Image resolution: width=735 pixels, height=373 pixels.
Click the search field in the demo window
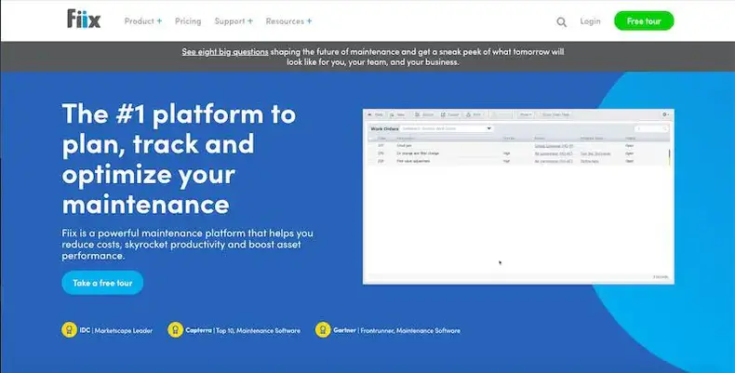(x=651, y=128)
